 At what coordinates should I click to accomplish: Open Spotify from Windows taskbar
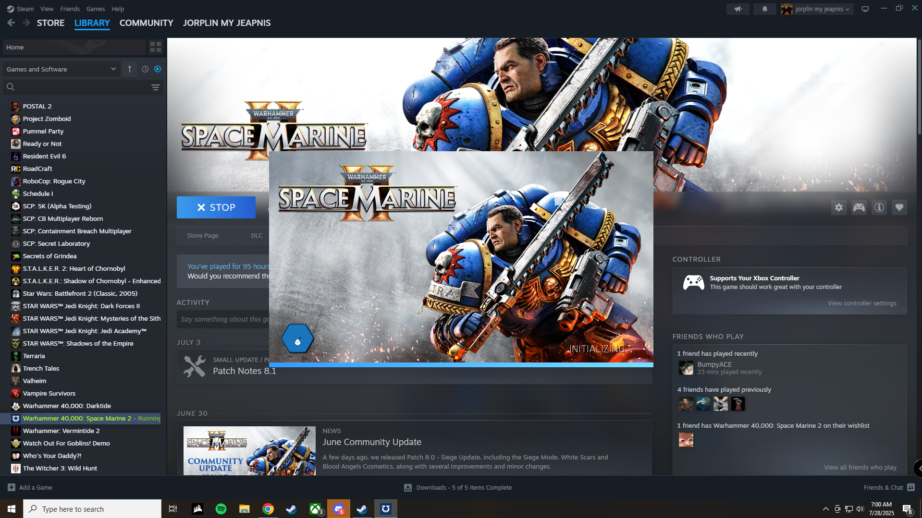coord(221,509)
